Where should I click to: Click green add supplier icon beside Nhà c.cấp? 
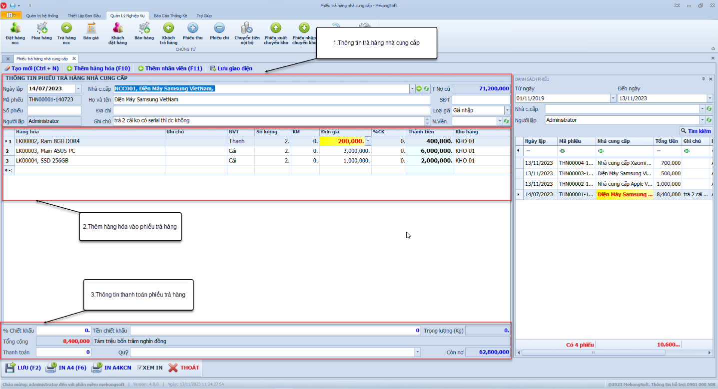[x=419, y=89]
